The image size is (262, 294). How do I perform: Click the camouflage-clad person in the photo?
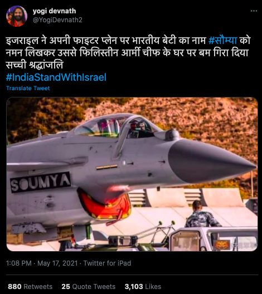pyautogui.click(x=202, y=214)
